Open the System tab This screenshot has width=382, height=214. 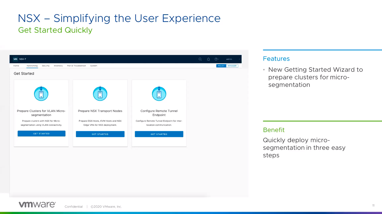click(94, 66)
